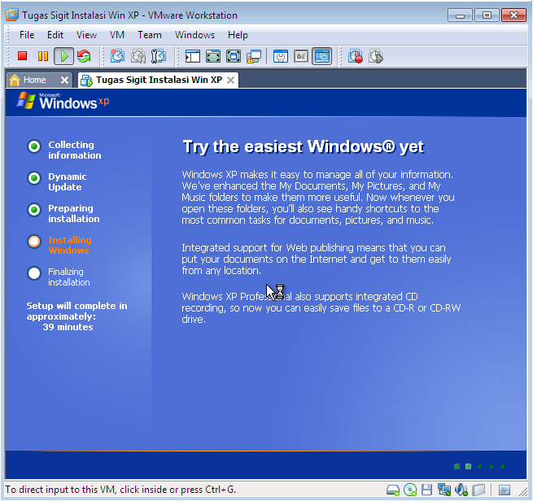This screenshot has width=533, height=501.
Task: Click the Collecting information step indicator
Action: (x=34, y=146)
